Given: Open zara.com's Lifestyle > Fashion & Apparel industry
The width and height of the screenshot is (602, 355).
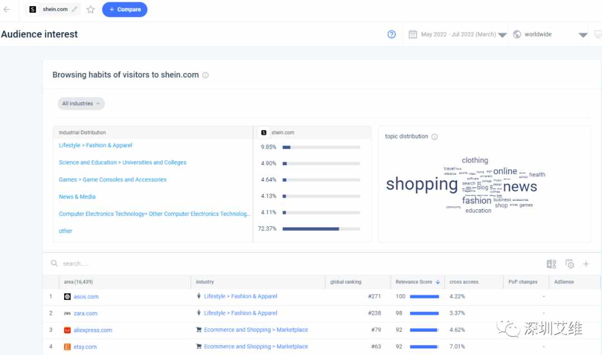Looking at the screenshot, I should click(x=240, y=313).
